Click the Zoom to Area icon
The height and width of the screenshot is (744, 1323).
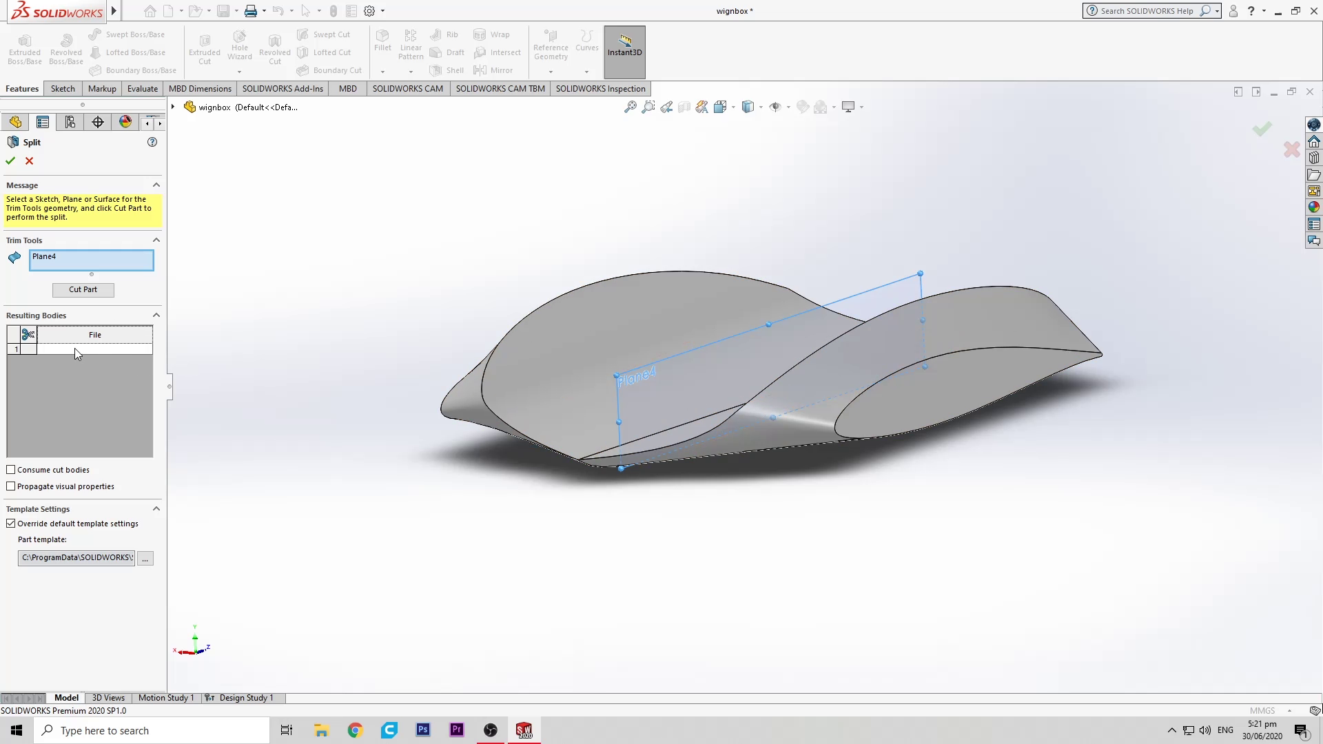[648, 107]
